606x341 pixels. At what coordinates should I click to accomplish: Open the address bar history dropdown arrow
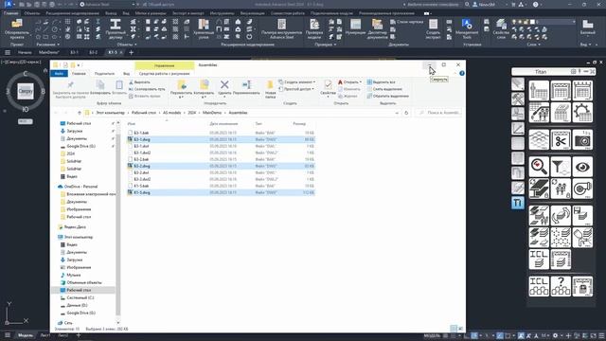397,113
